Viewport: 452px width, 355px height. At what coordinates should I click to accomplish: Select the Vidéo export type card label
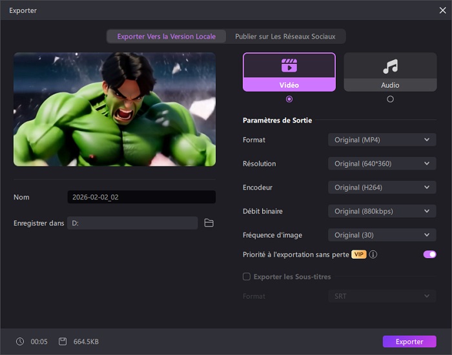pyautogui.click(x=289, y=85)
